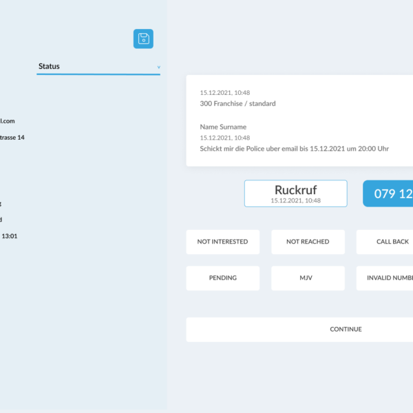Dial the blue 079 phone number button
This screenshot has width=413, height=413.
[x=389, y=193]
